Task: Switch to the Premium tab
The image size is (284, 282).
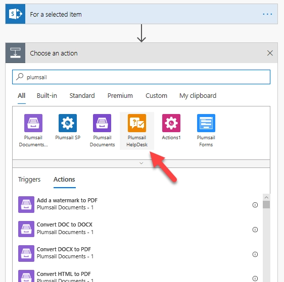Action: coord(120,96)
